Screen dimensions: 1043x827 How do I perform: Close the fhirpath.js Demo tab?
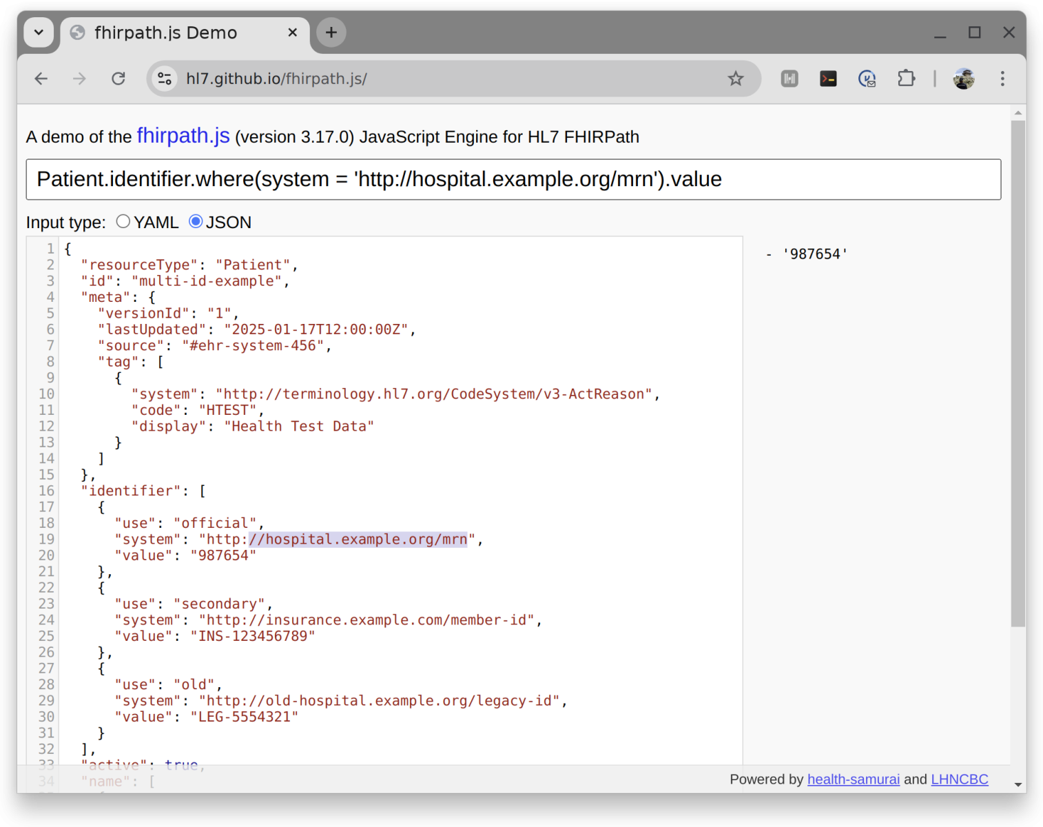click(x=293, y=32)
